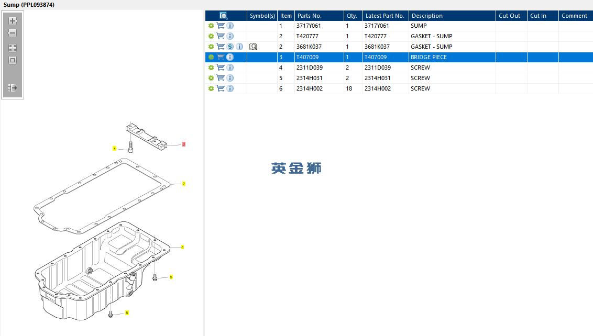Open info for screw 2311D039
Screen dimensions: 593x336
pyautogui.click(x=230, y=68)
